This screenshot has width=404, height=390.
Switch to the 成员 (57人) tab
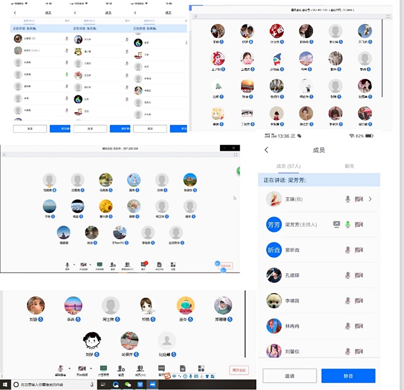pyautogui.click(x=288, y=166)
